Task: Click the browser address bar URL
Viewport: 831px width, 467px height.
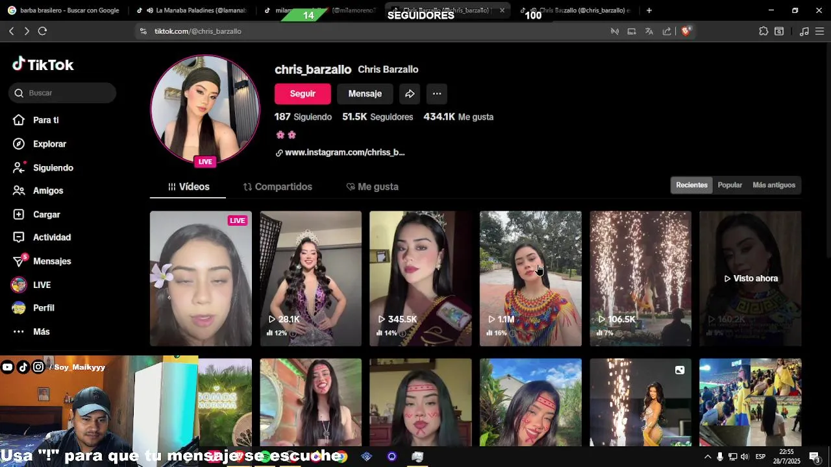Action: (x=198, y=31)
